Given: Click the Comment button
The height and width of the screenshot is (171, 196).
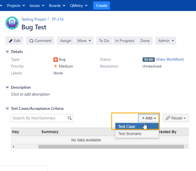Looking at the screenshot, I should (x=40, y=41).
